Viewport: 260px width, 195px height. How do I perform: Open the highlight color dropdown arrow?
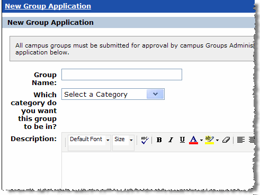point(217,140)
